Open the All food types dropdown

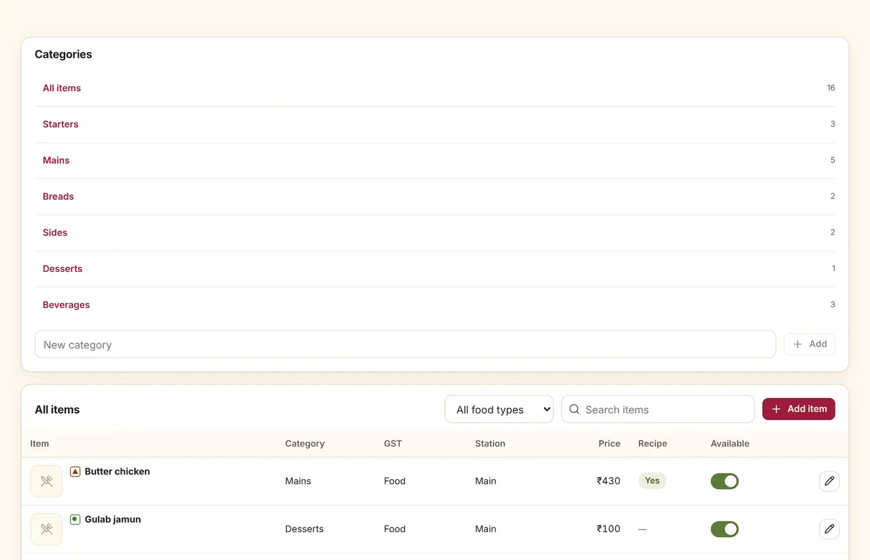(x=499, y=409)
